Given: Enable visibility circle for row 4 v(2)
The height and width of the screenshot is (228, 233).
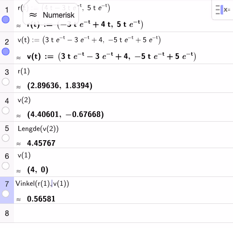Looking at the screenshot, I should pyautogui.click(x=6, y=111).
